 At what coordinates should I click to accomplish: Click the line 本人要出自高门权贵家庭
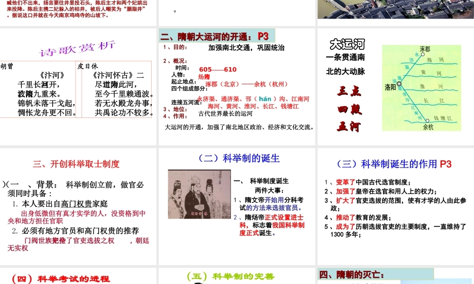(x=64, y=204)
